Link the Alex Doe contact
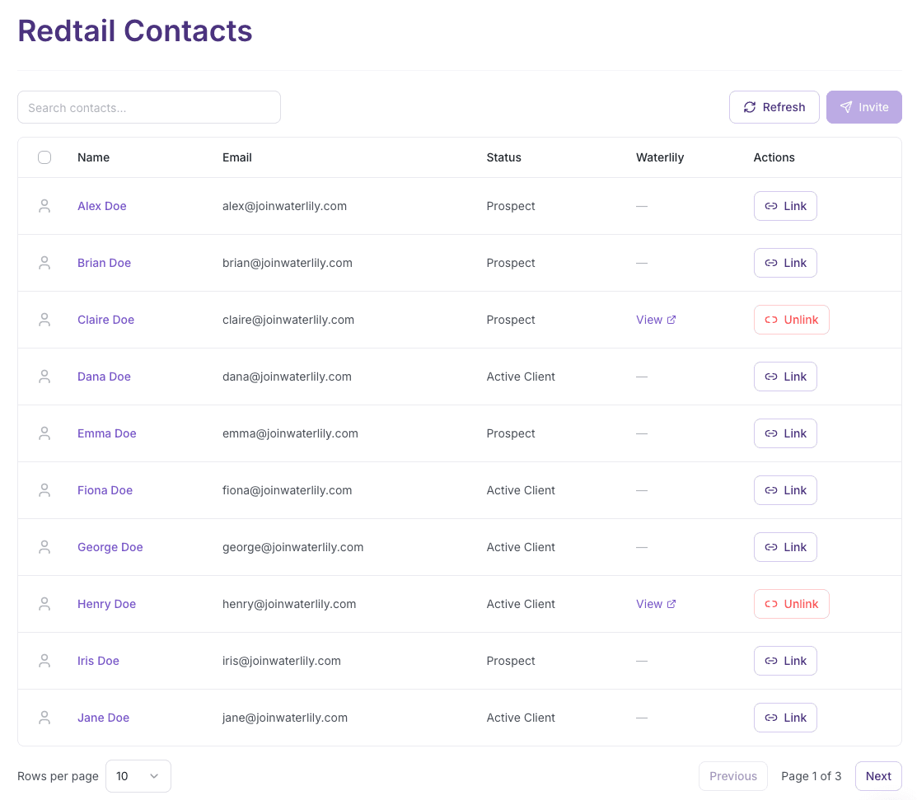The image size is (917, 800). tap(785, 206)
